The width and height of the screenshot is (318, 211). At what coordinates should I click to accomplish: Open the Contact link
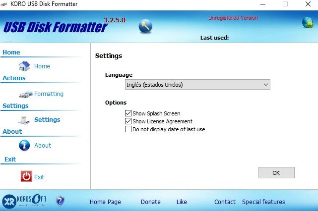225,202
